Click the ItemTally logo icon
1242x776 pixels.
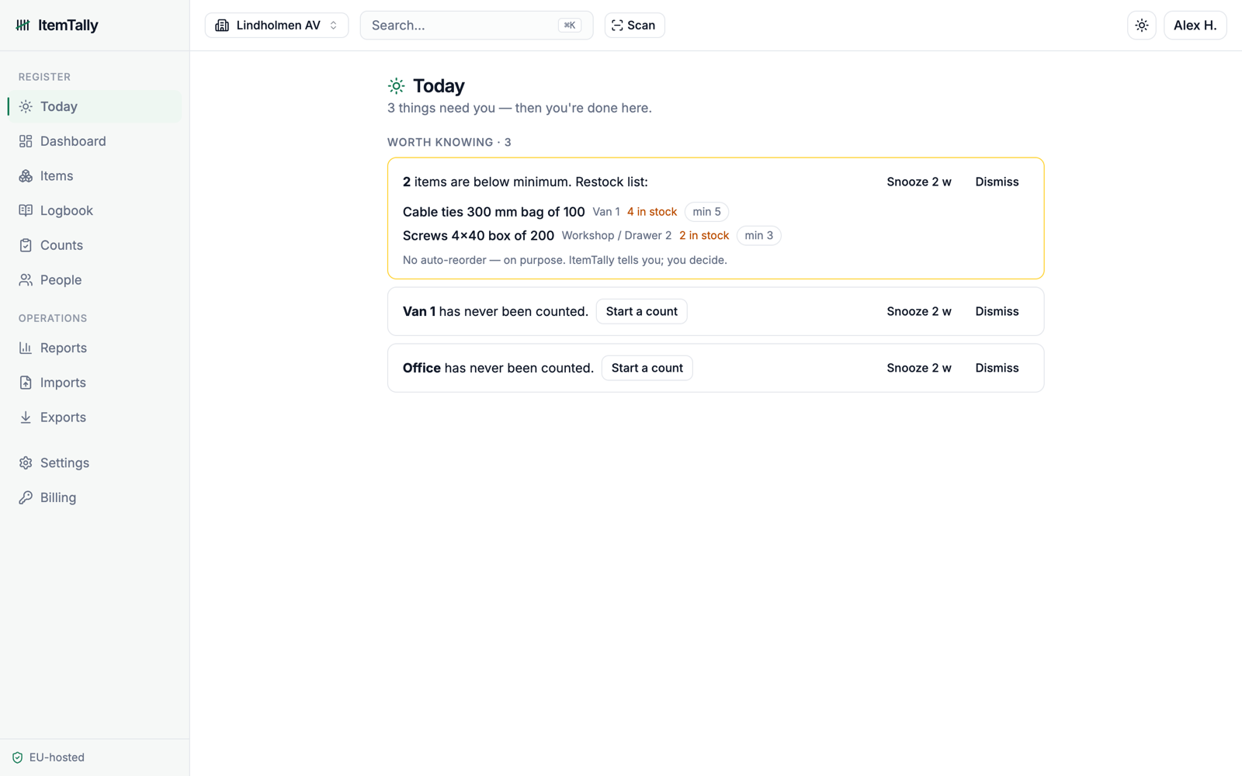pos(23,25)
